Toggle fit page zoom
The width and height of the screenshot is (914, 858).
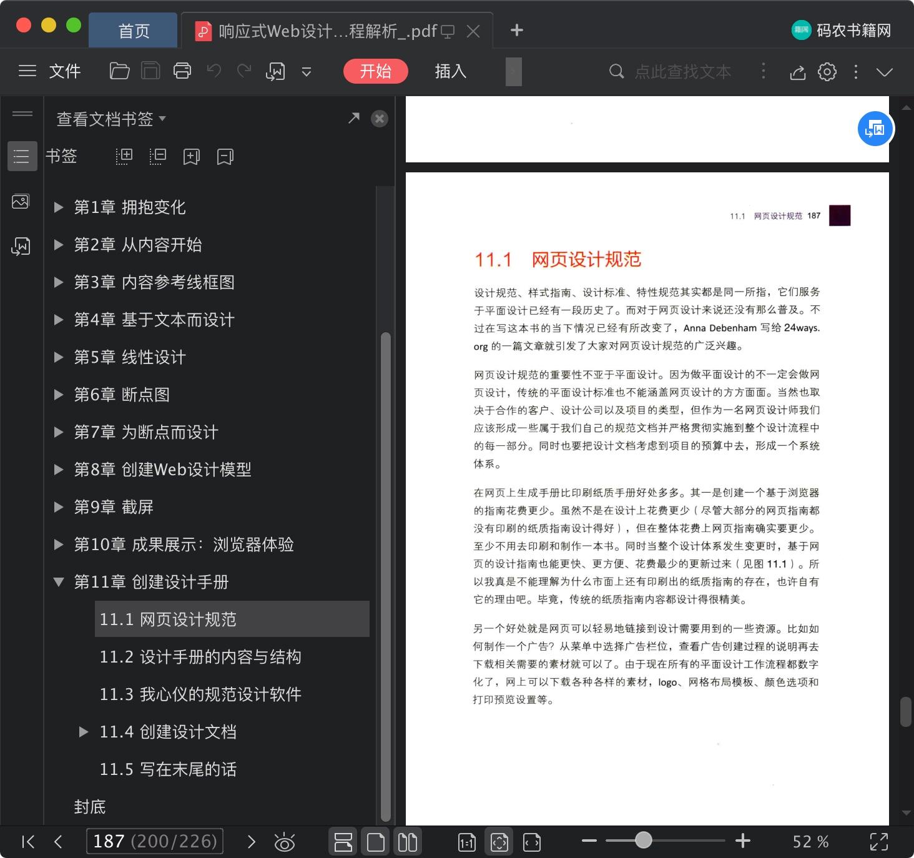point(499,842)
